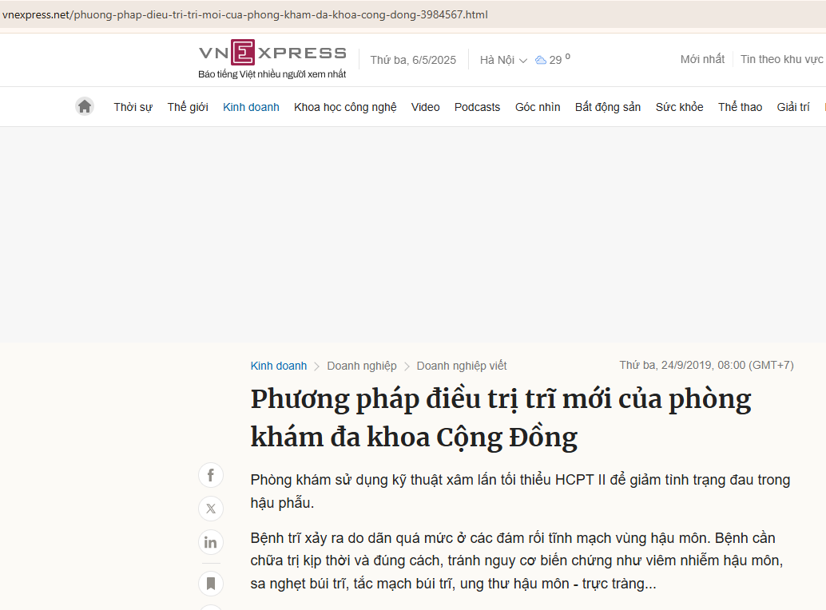Save article with bookmark icon
The width and height of the screenshot is (826, 610).
click(x=211, y=584)
